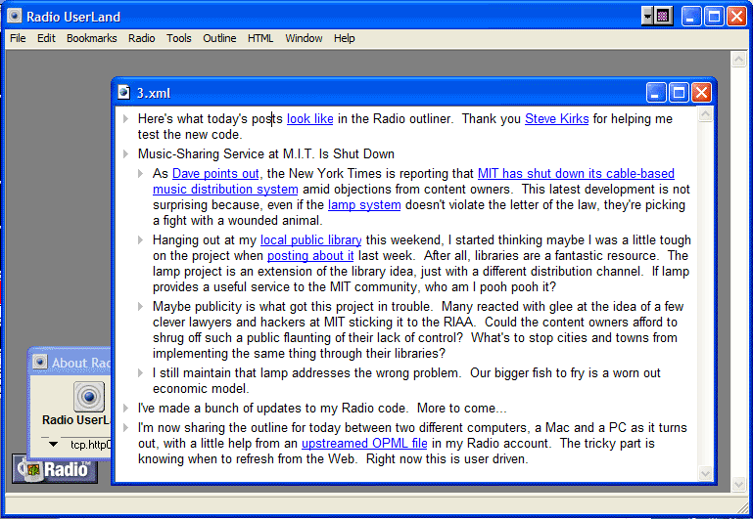Open the File menu
753x519 pixels.
click(x=18, y=38)
